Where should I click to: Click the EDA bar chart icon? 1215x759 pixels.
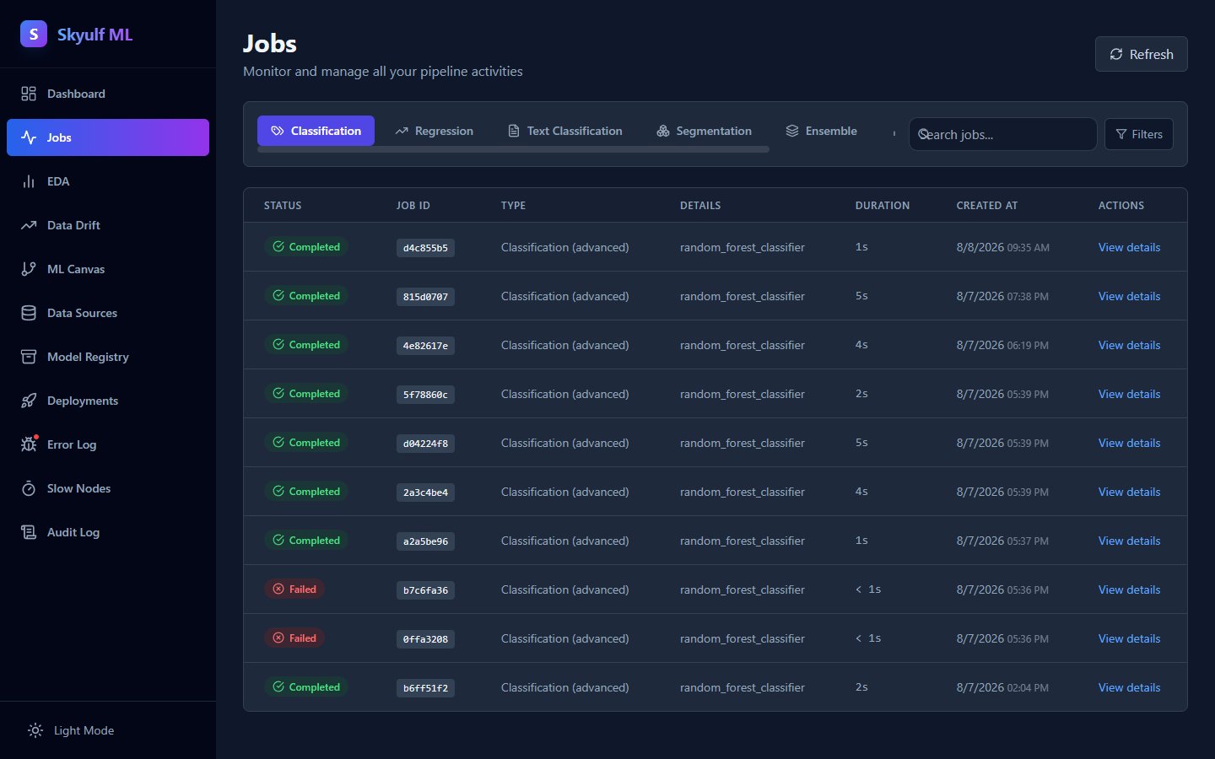coord(29,181)
